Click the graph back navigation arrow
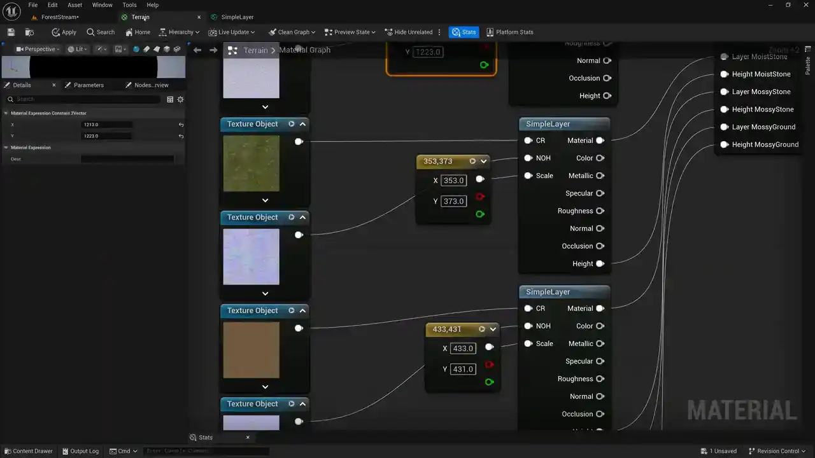815x458 pixels. point(197,50)
